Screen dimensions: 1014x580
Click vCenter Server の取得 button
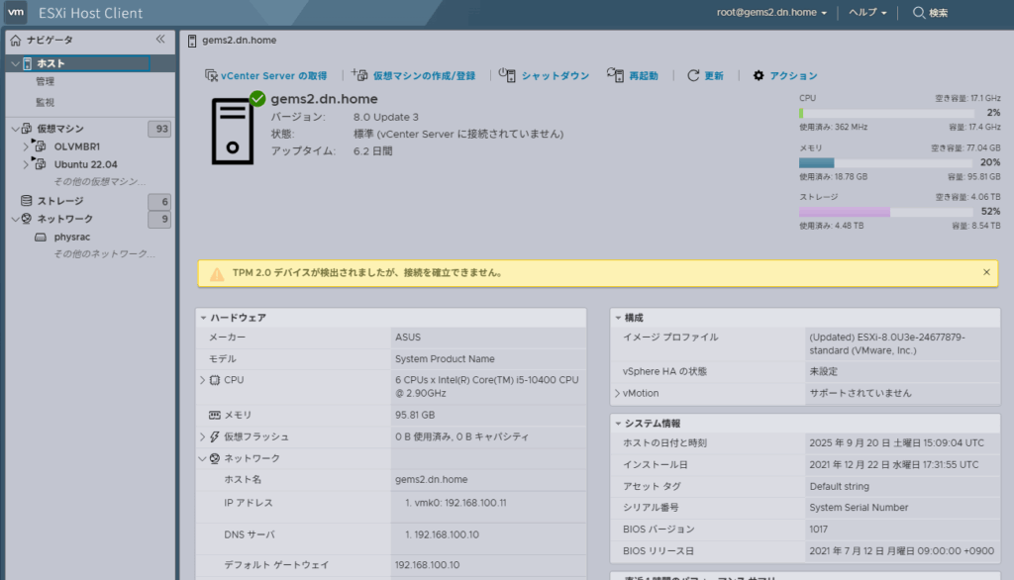(265, 75)
